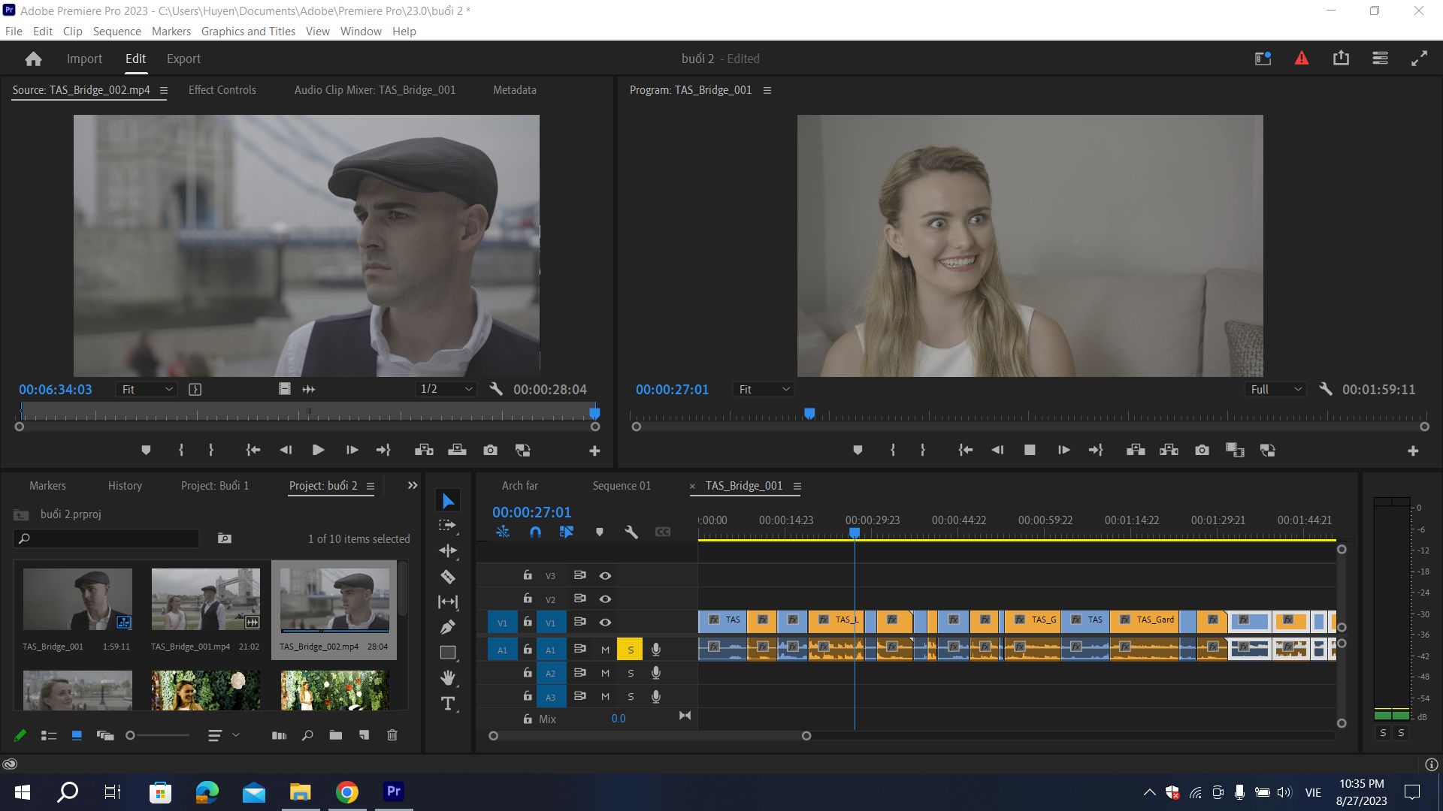Select the Track Select Forward tool

(x=448, y=526)
